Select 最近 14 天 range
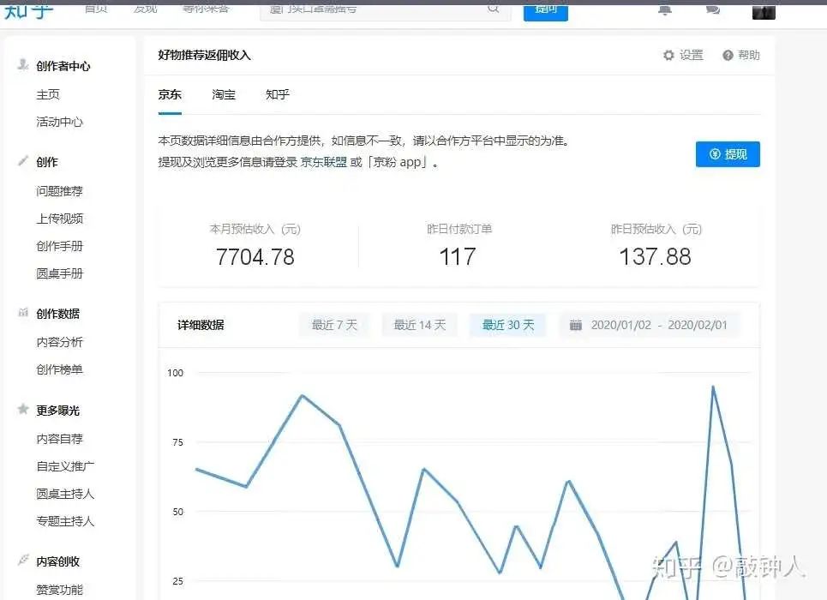The width and height of the screenshot is (827, 600). click(419, 325)
